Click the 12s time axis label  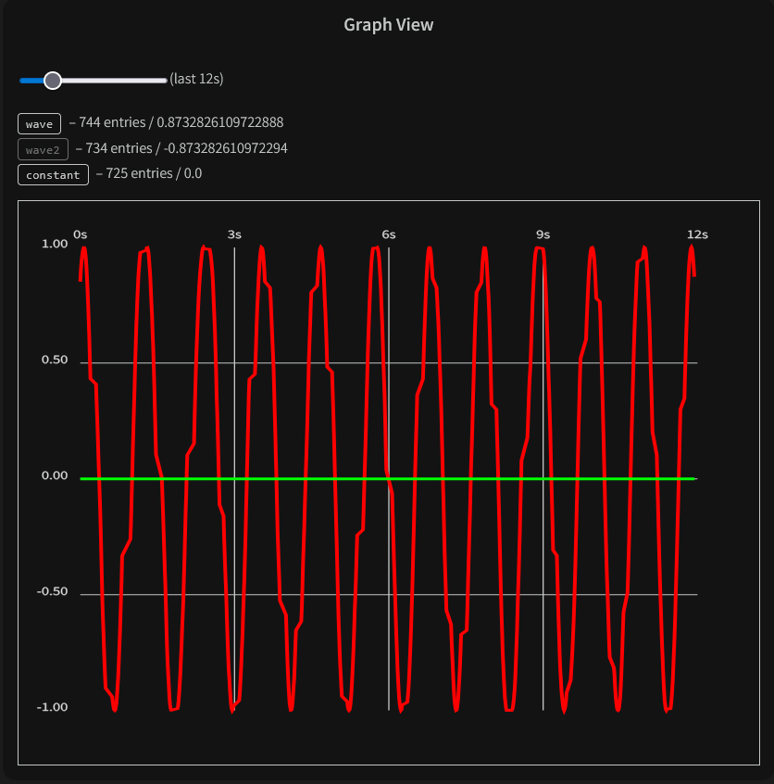pyautogui.click(x=697, y=235)
